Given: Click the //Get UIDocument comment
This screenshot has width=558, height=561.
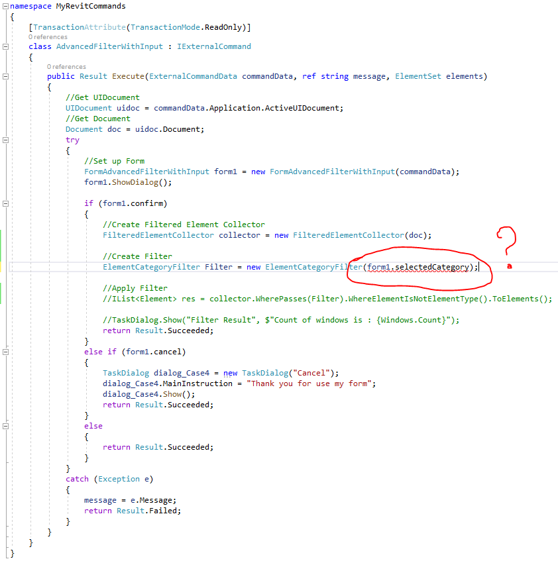Looking at the screenshot, I should [x=102, y=97].
